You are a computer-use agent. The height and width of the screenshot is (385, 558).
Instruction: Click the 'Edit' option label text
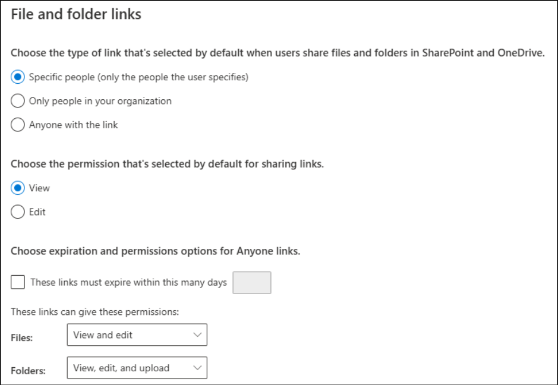37,212
